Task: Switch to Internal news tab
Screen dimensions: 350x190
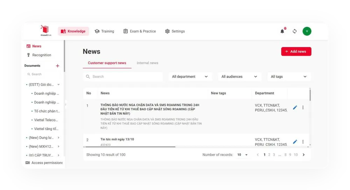Action: point(147,63)
